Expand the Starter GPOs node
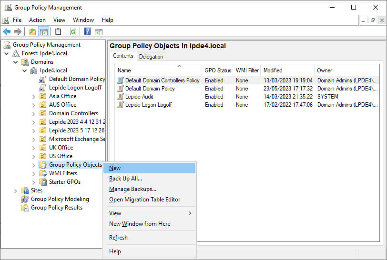387x260 pixels. pos(34,182)
